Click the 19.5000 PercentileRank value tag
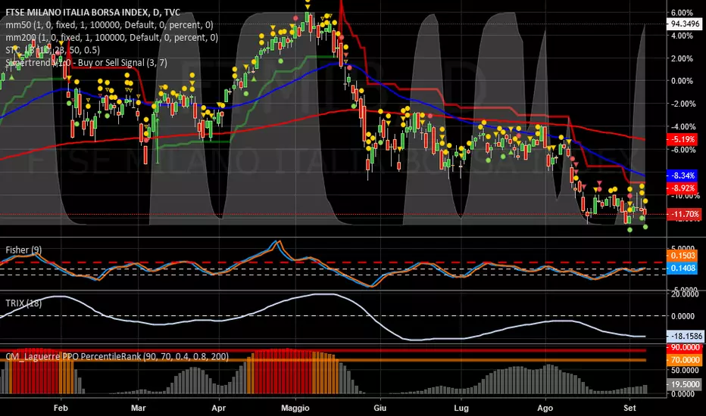706x416 pixels. tap(685, 384)
